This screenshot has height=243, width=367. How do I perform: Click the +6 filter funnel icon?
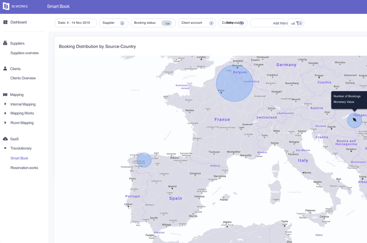click(x=297, y=23)
